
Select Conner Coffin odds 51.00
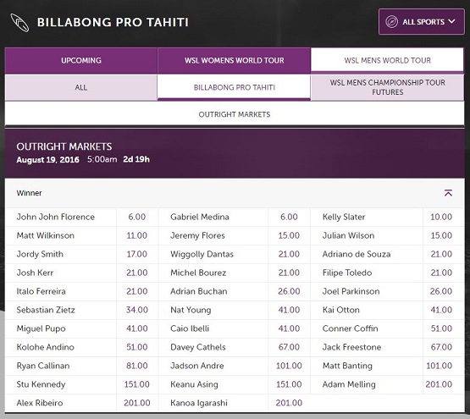441,328
